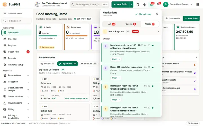
Task: Click the 5 without room tag
Action: pos(47,47)
